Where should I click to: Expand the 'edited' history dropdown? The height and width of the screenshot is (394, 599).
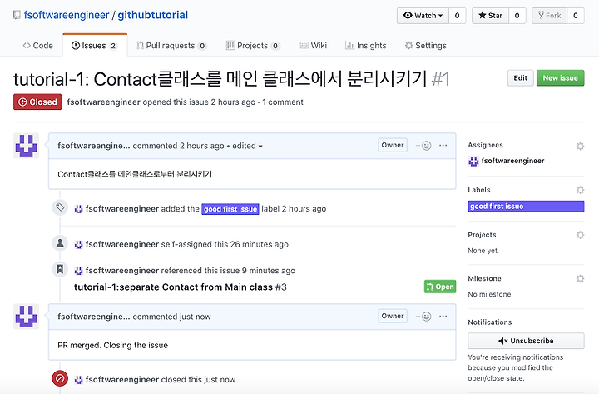247,146
